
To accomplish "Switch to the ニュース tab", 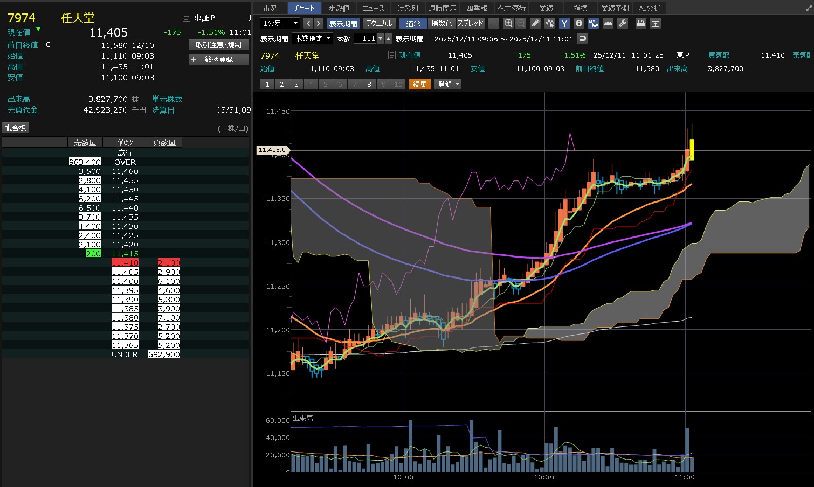I will tap(373, 8).
